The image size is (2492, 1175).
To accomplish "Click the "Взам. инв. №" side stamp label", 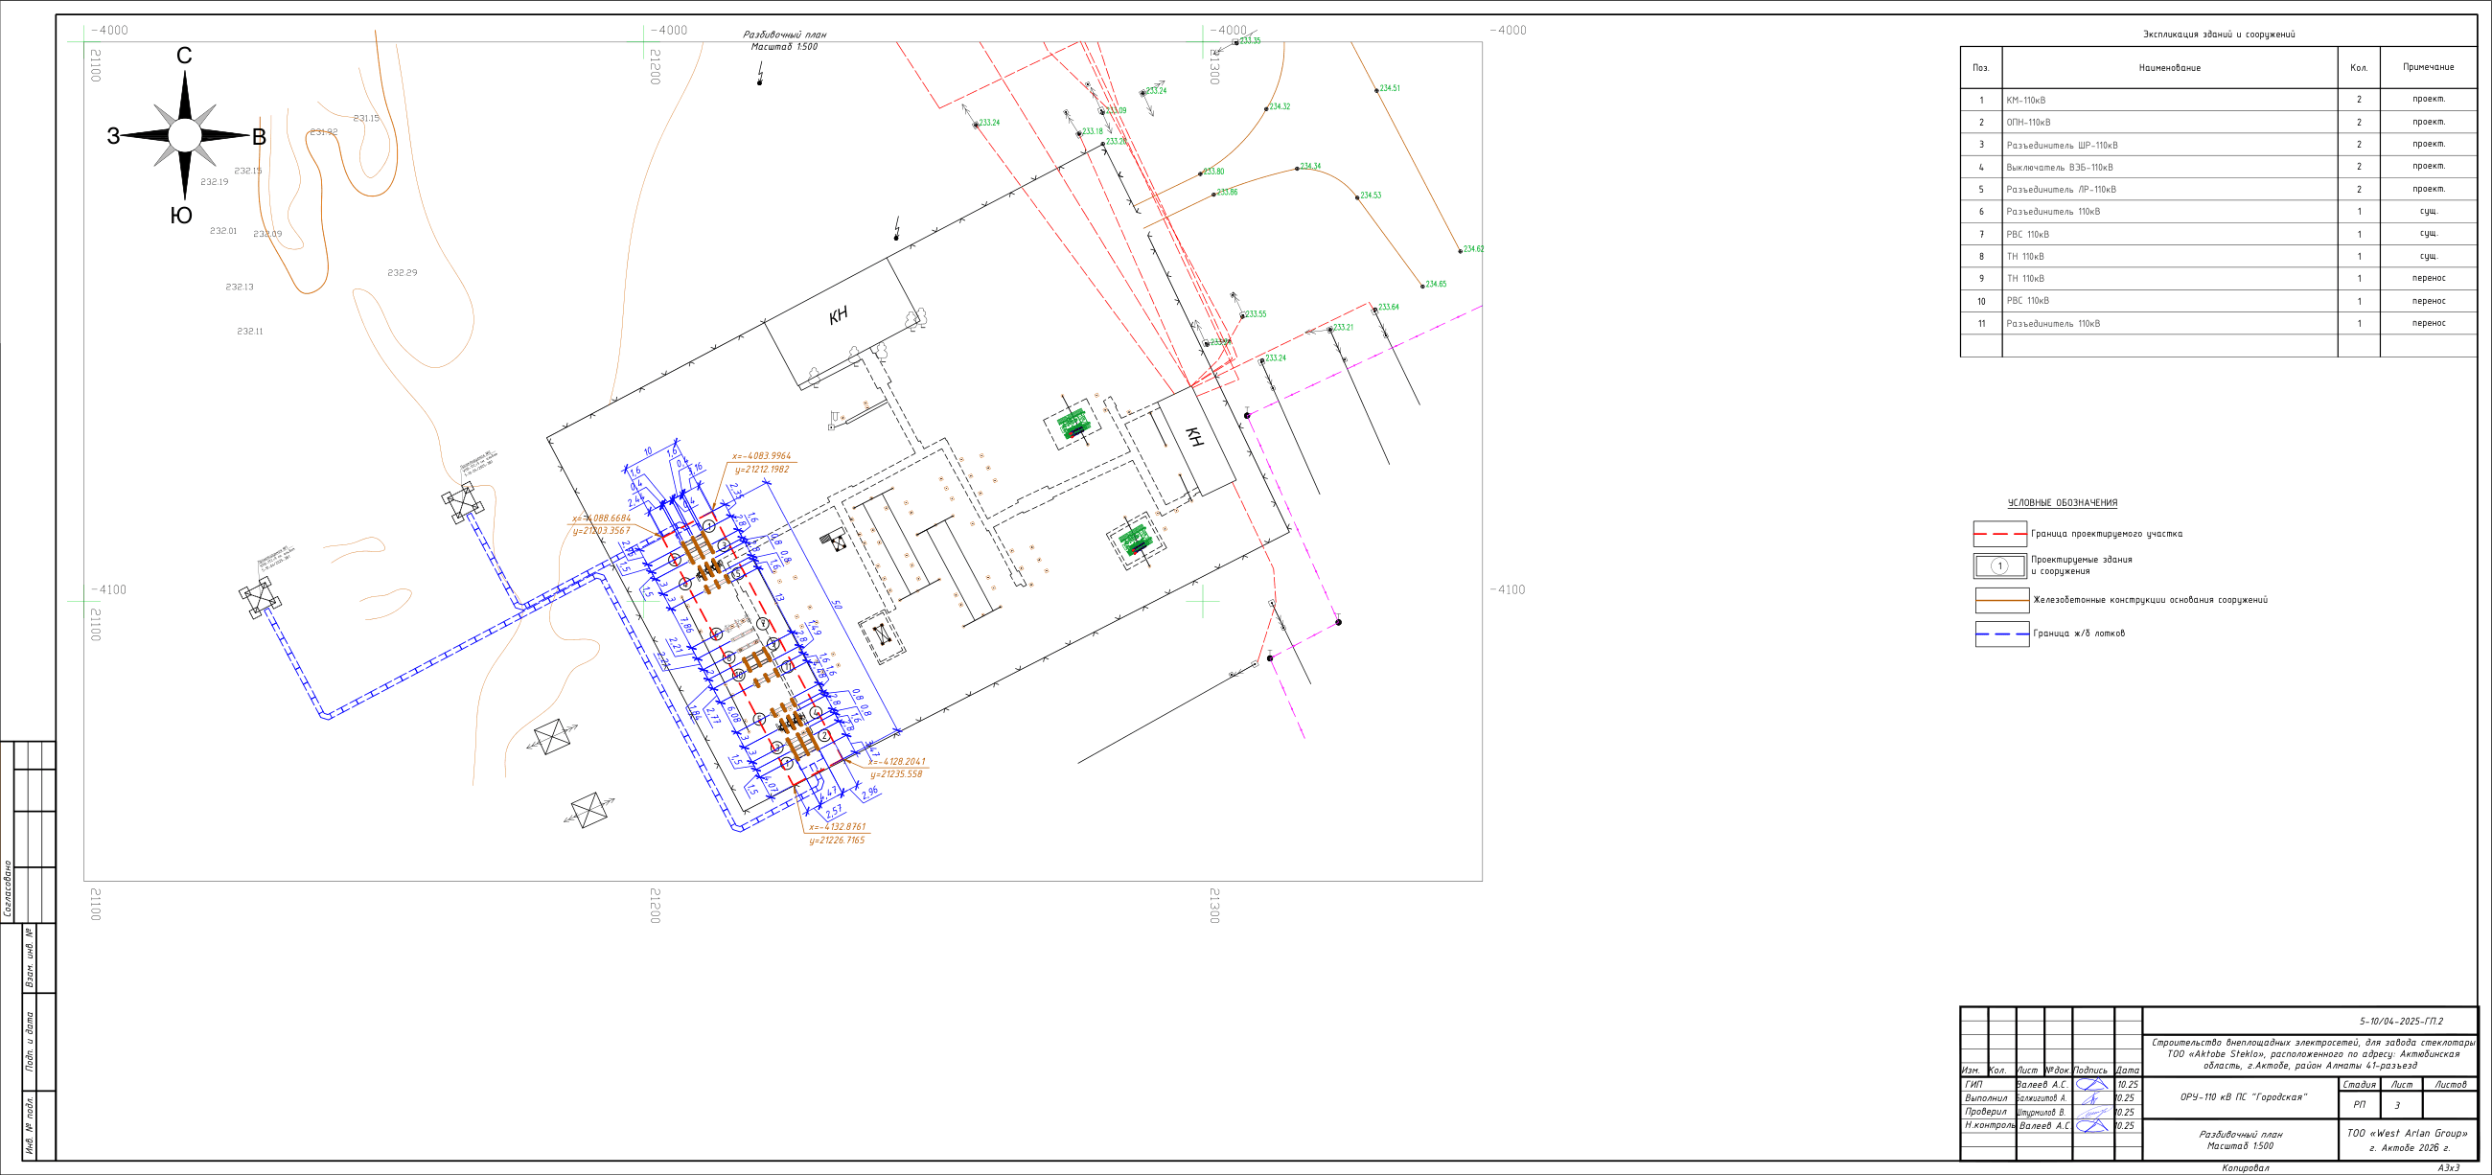I will (x=29, y=957).
